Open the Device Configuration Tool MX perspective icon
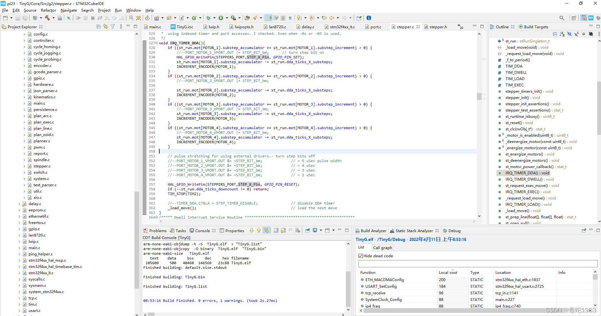The height and width of the screenshot is (316, 601). (591, 18)
